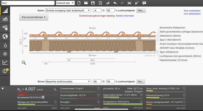Select Knauf Insulation Universaldämmrolle layer label

181,44
